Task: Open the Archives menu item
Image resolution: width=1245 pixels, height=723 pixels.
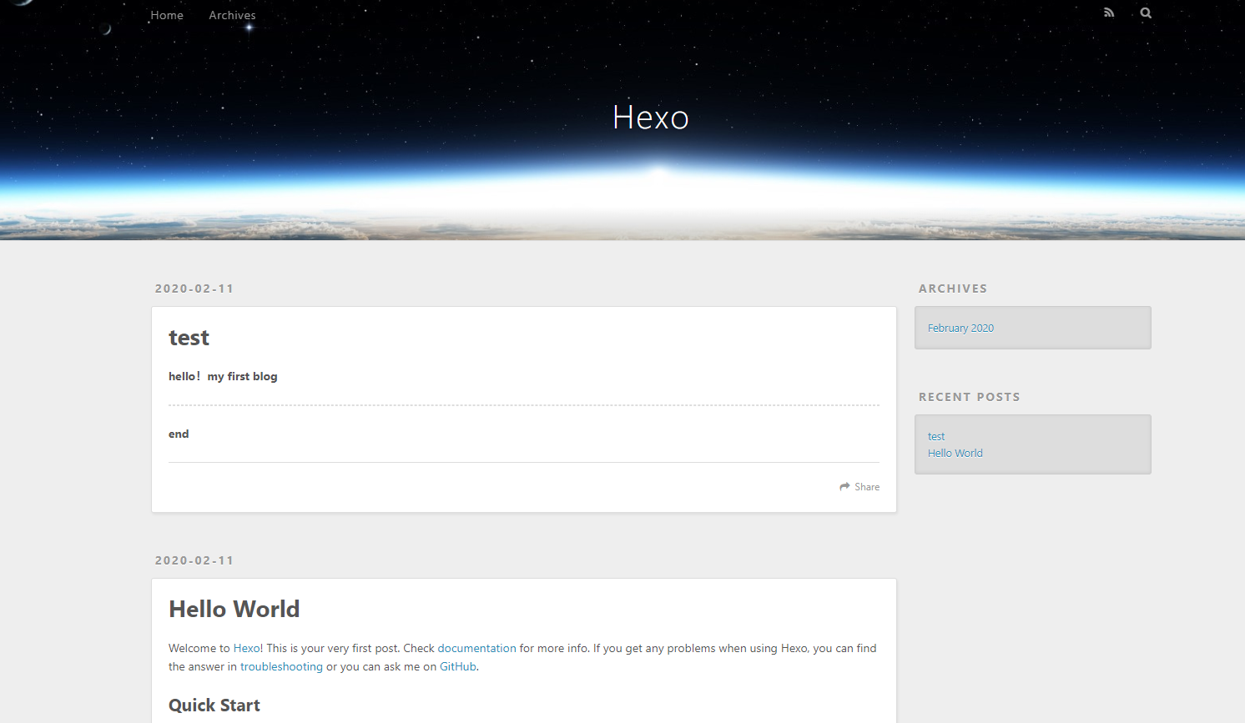Action: [x=232, y=15]
